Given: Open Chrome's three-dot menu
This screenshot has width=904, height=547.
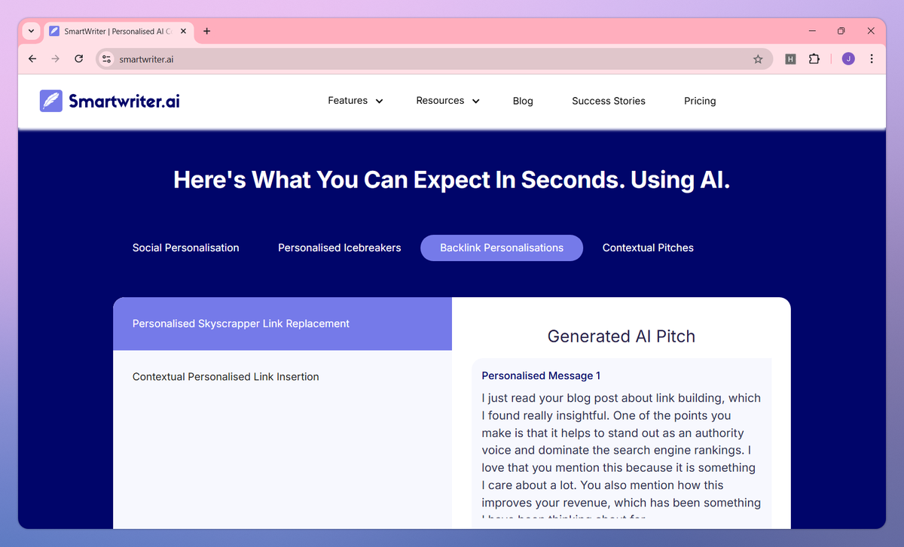Looking at the screenshot, I should coord(872,58).
